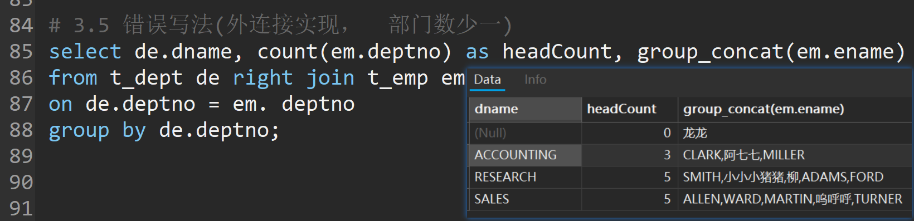The width and height of the screenshot is (914, 221).
Task: Select the group_concat(em.ename) column header
Action: tap(795, 109)
